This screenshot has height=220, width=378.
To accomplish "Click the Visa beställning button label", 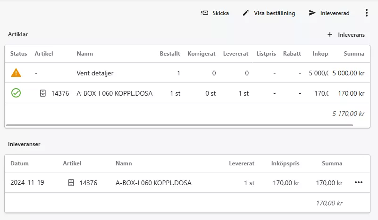I will click(274, 13).
